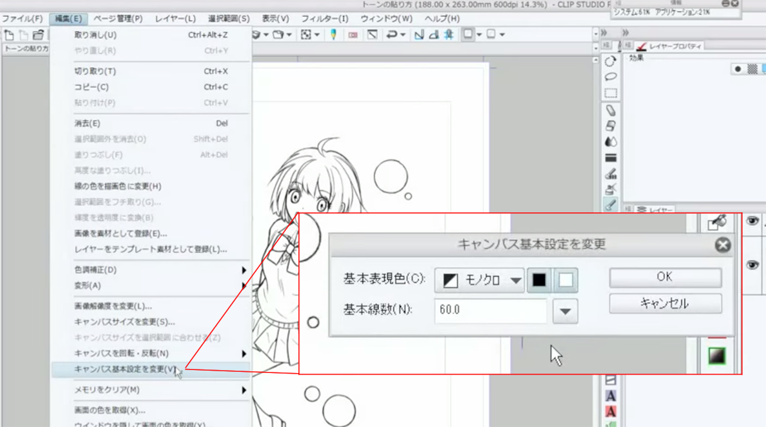Toggle snap to ruler icon

[419, 35]
